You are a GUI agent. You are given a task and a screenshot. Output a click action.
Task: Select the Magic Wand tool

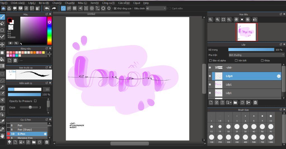click(x=2, y=87)
